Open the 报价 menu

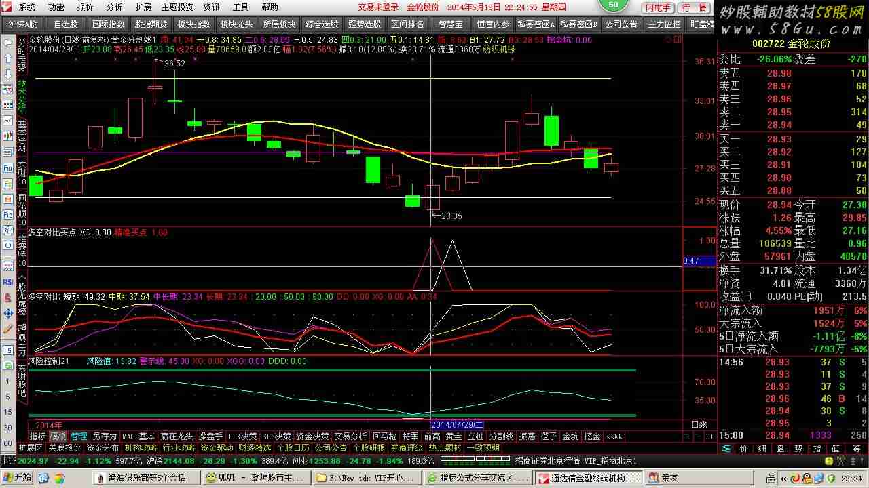pos(86,7)
